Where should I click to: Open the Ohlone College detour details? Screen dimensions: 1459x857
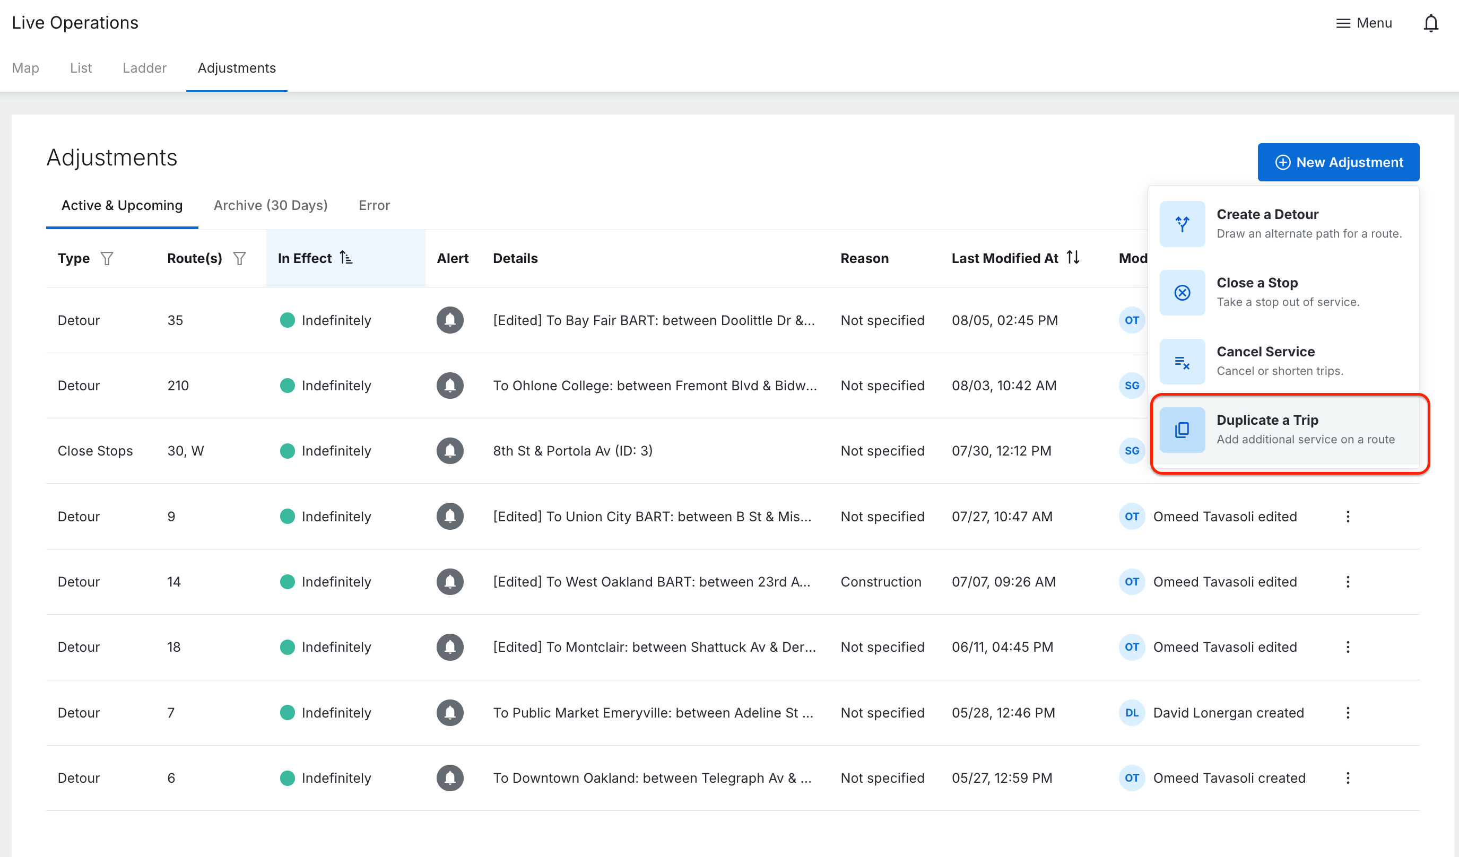[x=655, y=386]
